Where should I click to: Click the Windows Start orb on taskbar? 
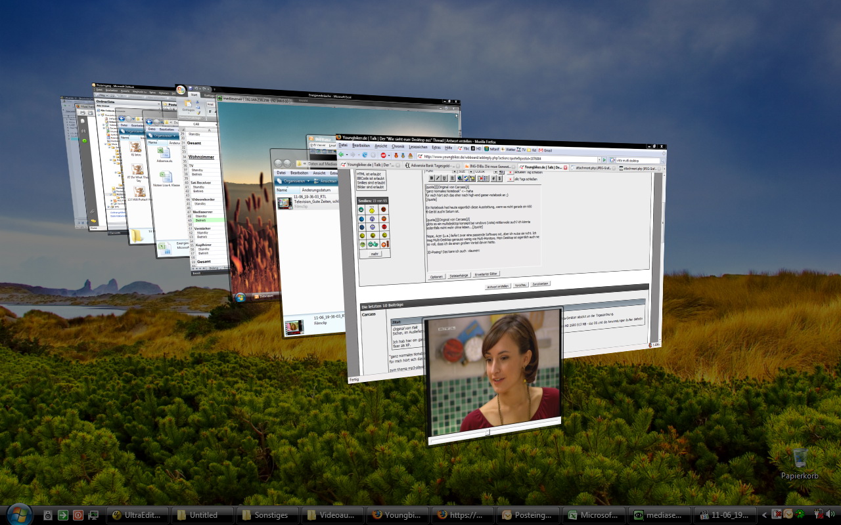[x=18, y=514]
